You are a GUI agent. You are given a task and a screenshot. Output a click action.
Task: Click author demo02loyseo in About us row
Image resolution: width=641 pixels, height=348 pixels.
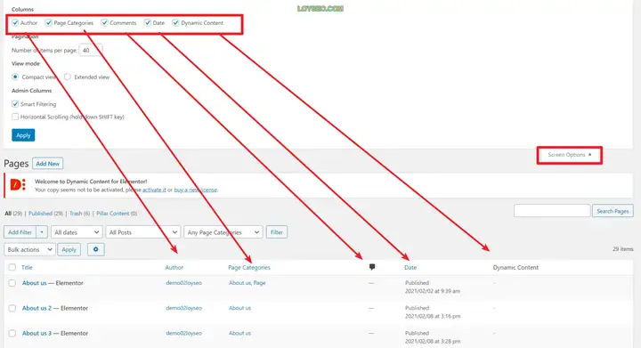183,283
